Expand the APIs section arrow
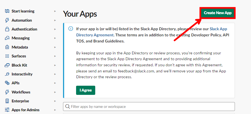Screen dimensions: 251x114 pos(55,83)
